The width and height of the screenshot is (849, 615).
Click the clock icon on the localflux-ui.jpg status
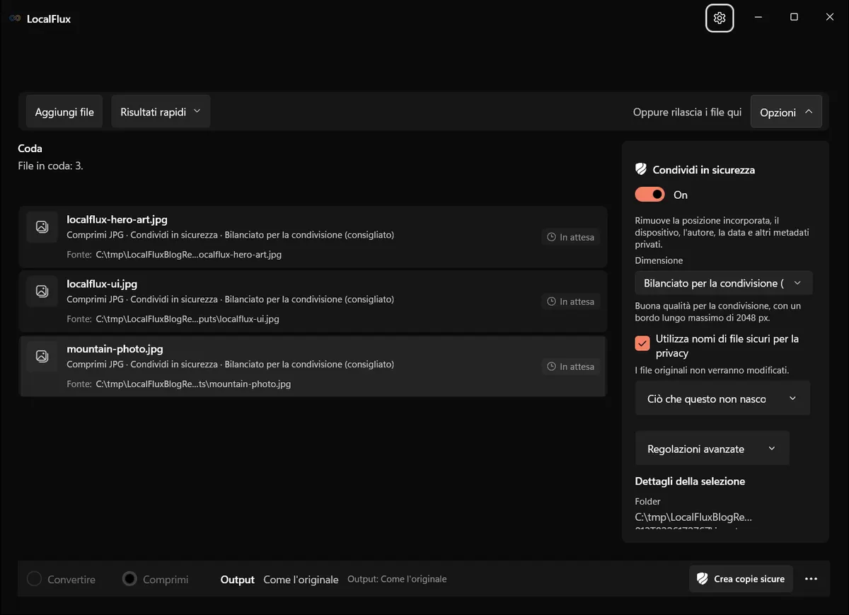tap(552, 301)
